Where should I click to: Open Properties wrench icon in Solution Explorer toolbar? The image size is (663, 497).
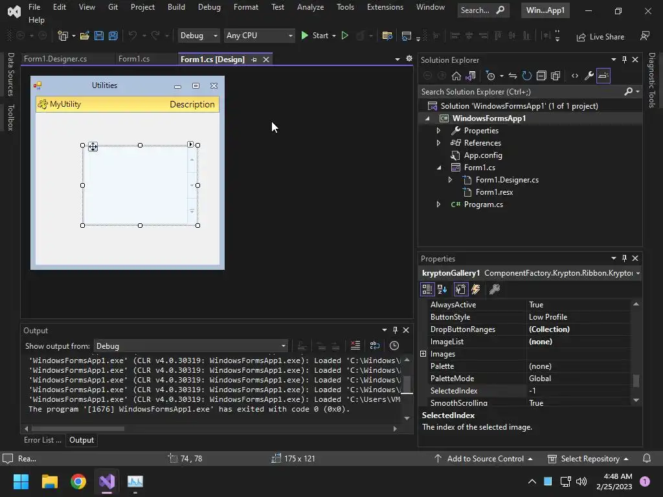coord(589,76)
